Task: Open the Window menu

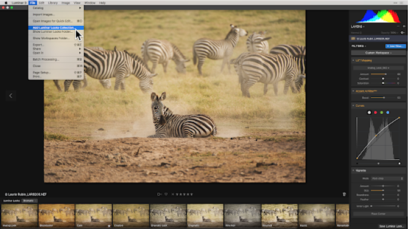Action: tap(90, 2)
